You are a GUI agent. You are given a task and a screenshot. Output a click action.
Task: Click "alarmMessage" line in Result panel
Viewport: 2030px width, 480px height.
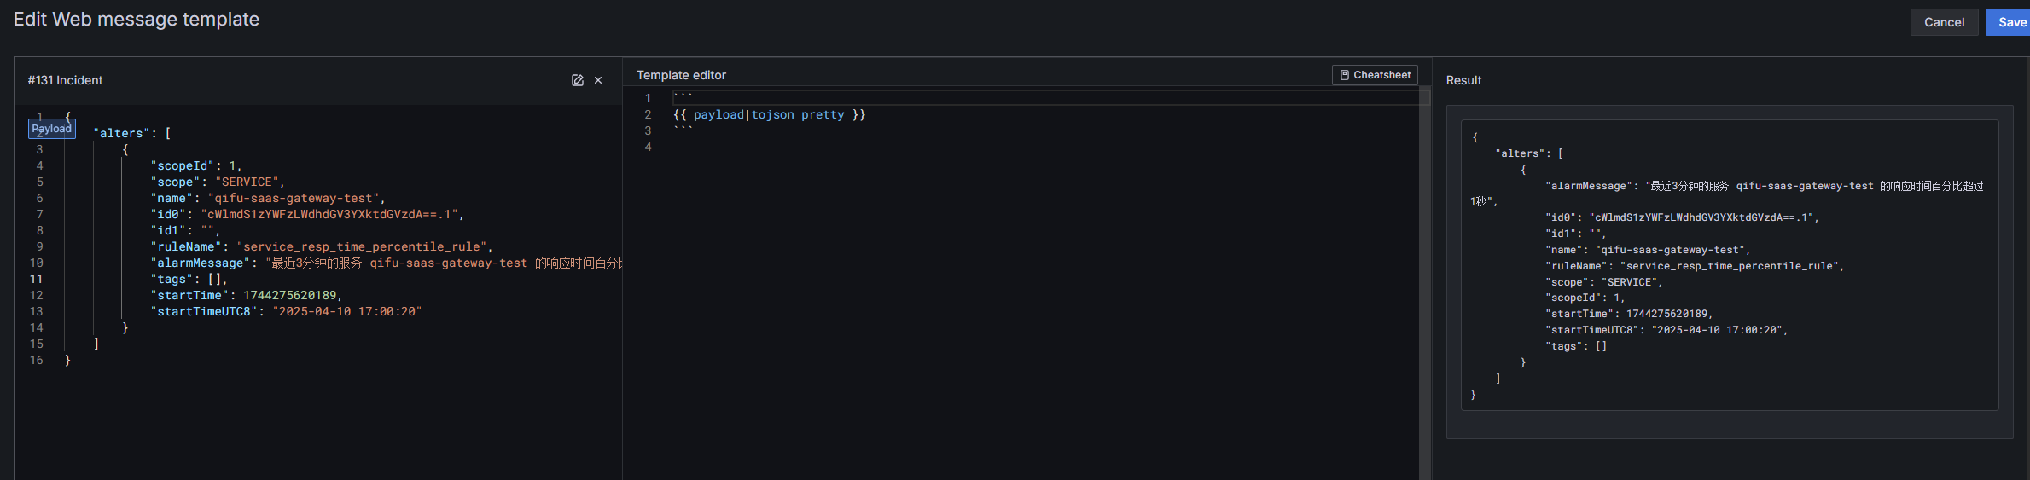1764,186
